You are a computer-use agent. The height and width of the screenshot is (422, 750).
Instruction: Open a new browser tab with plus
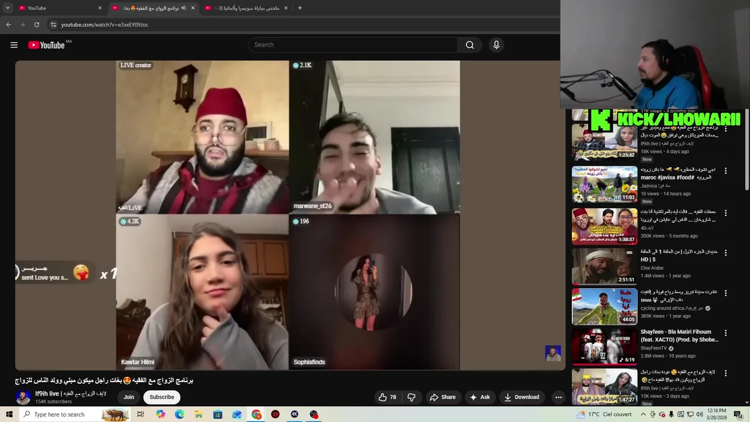299,8
